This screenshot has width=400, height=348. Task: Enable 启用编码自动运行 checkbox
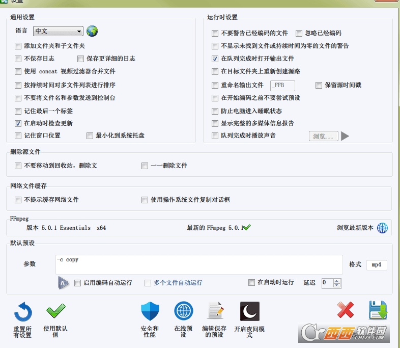coord(77,283)
